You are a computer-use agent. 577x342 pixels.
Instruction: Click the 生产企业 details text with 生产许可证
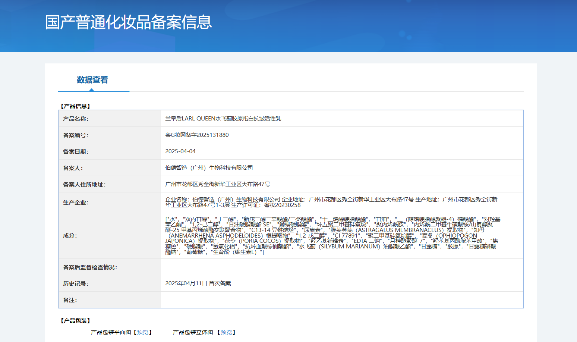tap(331, 202)
